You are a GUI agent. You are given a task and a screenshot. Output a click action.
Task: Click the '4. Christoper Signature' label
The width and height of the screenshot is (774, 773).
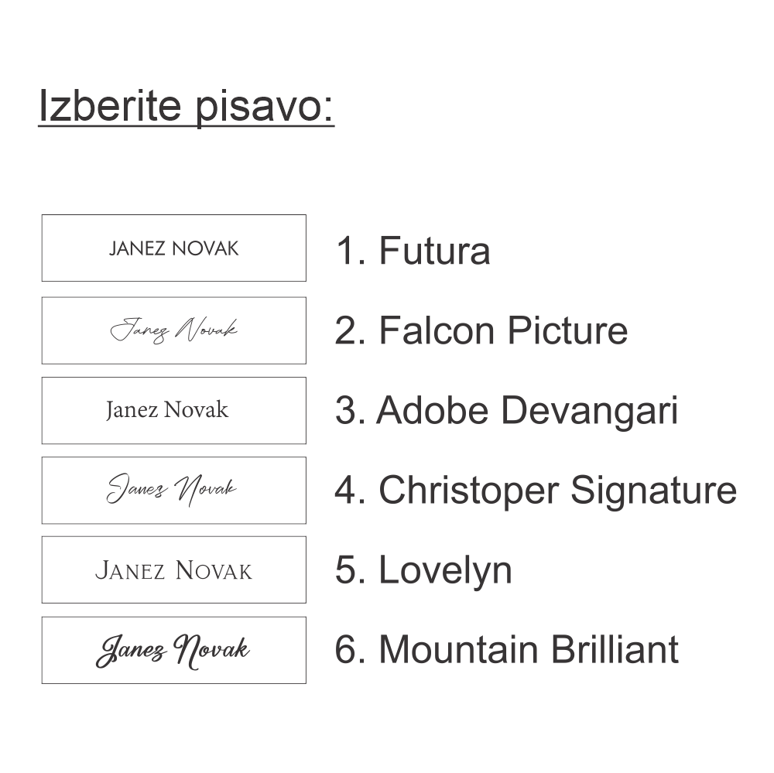click(536, 490)
